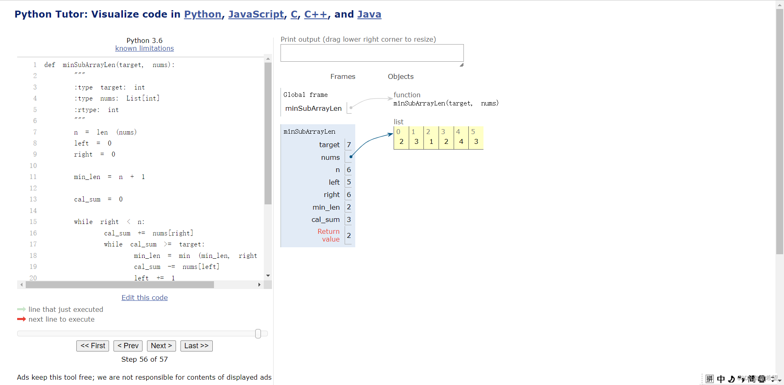The height and width of the screenshot is (385, 784).
Task: Click list element at index 2
Action: pyautogui.click(x=431, y=138)
